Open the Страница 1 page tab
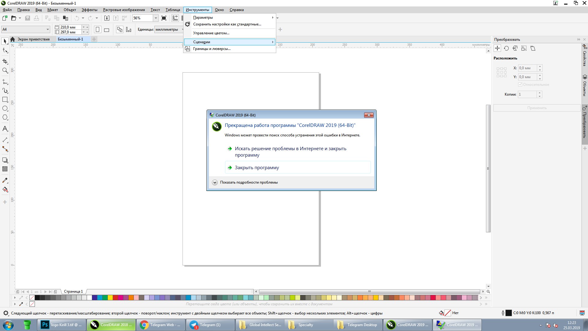 (x=73, y=291)
